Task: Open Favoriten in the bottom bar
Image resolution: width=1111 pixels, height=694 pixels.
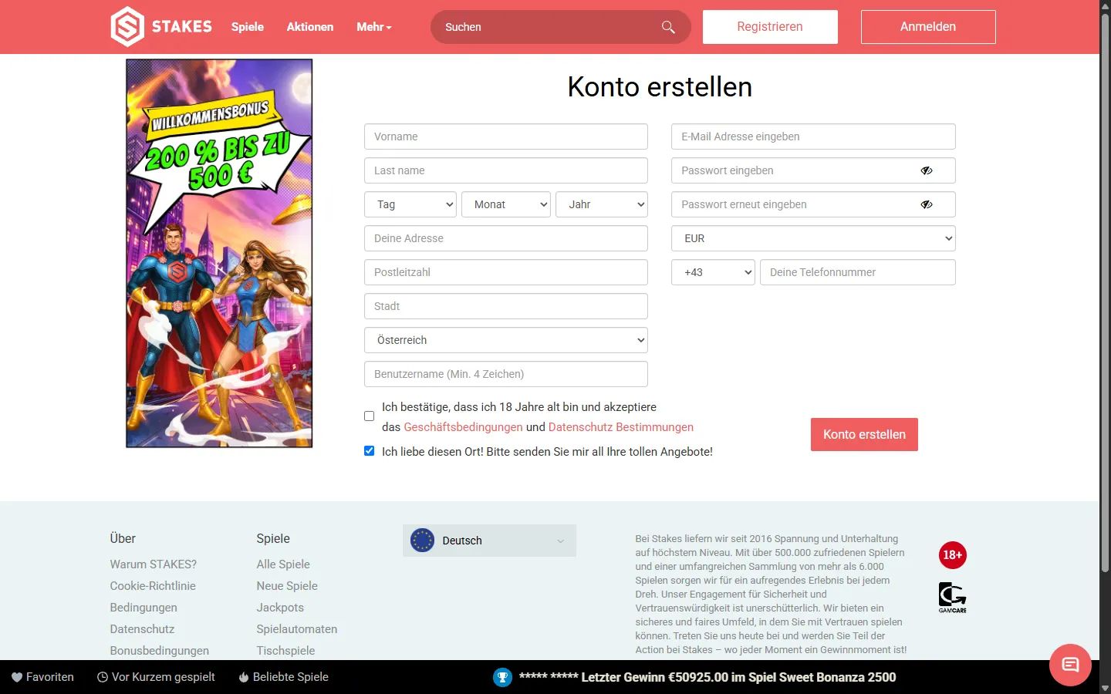Action: [x=43, y=677]
